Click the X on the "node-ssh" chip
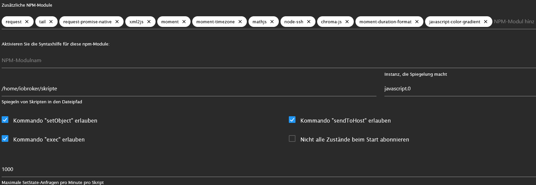The width and height of the screenshot is (536, 185). pyautogui.click(x=309, y=22)
